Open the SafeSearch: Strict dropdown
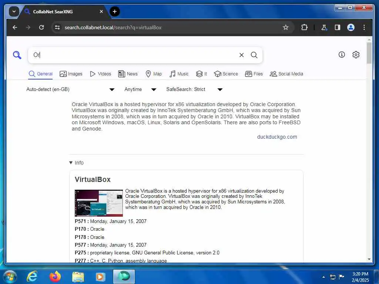 pos(194,89)
